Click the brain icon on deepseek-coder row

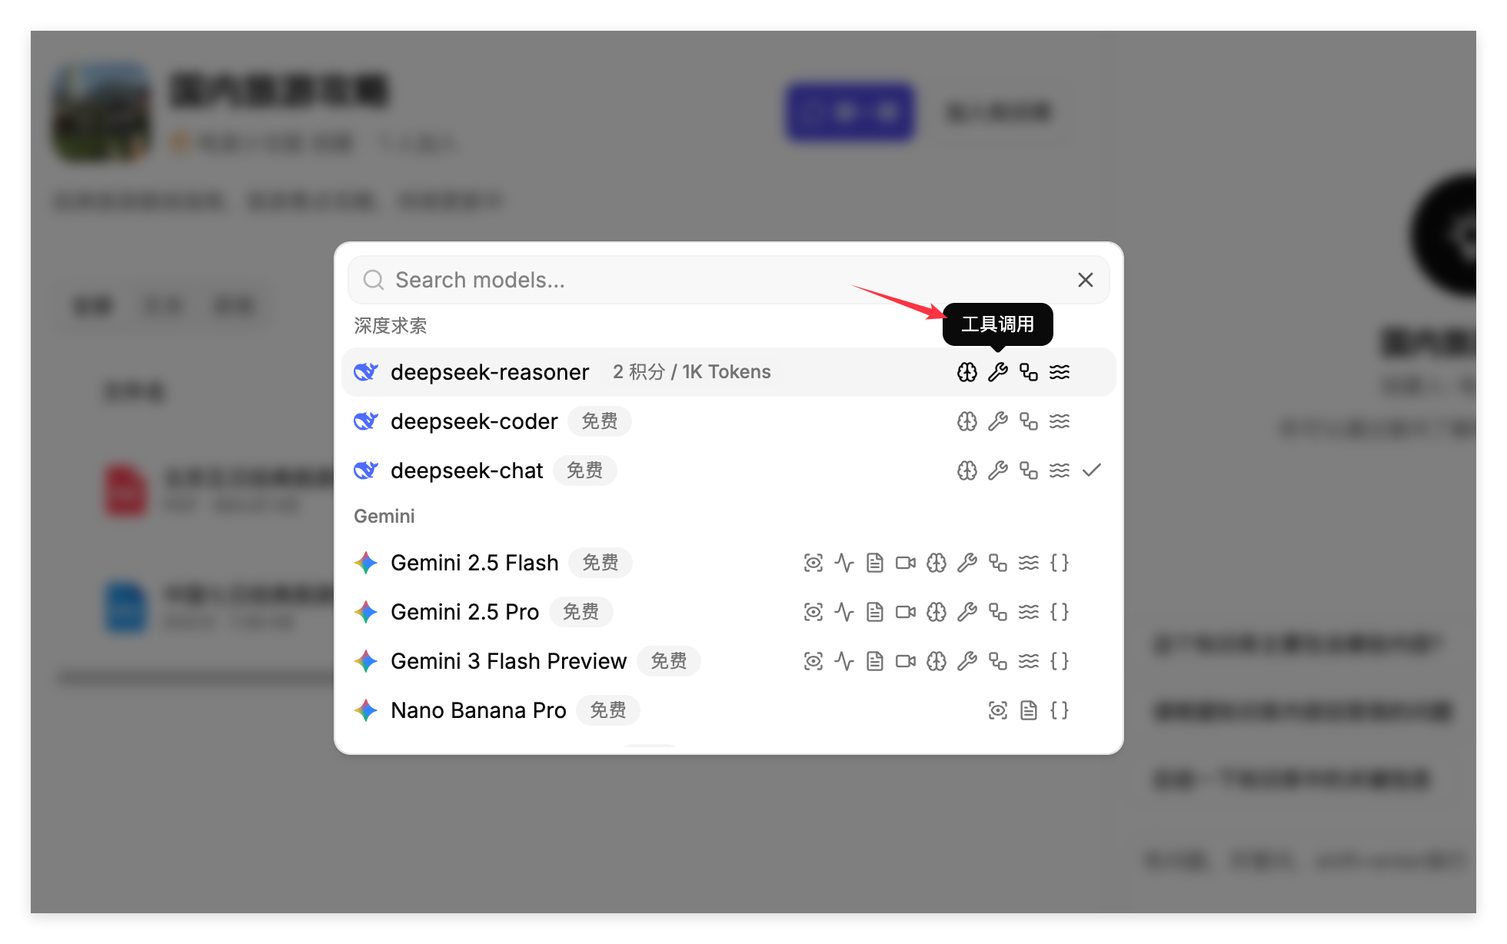coord(967,421)
